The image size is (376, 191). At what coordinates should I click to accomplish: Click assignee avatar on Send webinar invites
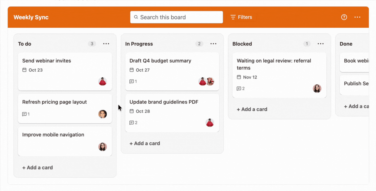[x=103, y=82]
